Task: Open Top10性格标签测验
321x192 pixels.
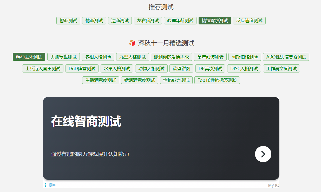Action: (217, 80)
